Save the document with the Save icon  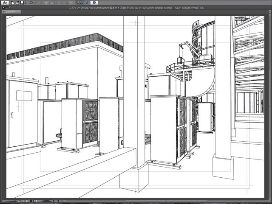point(22,3)
